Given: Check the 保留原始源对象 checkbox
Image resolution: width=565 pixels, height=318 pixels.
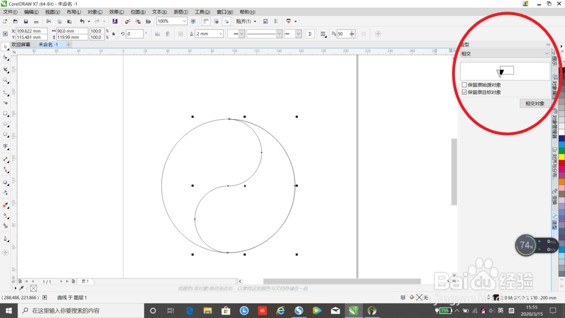Looking at the screenshot, I should (464, 85).
